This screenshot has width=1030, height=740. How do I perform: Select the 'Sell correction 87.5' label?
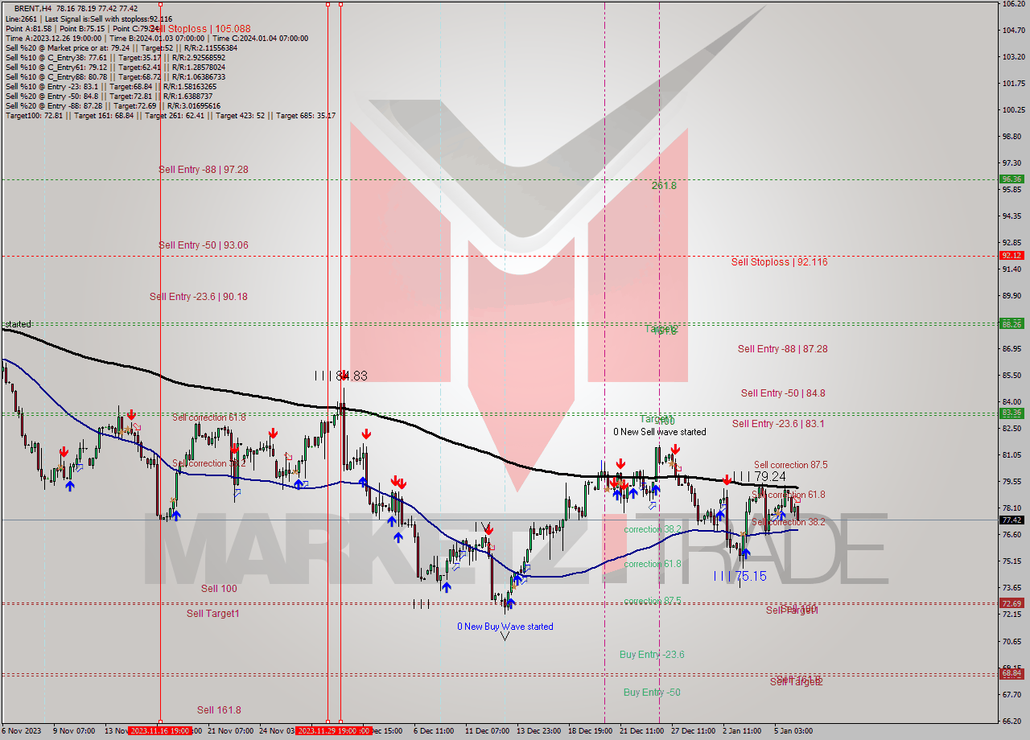(790, 465)
